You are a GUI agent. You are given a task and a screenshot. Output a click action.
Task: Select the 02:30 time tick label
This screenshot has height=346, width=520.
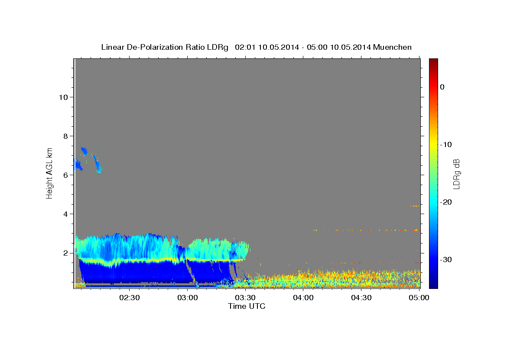(x=130, y=298)
